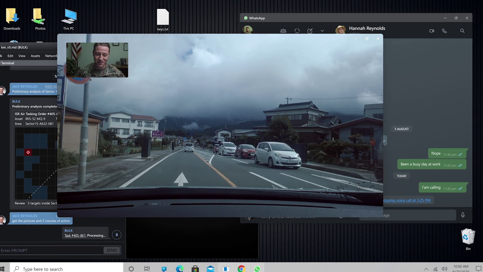This screenshot has height=272, width=483.
Task: Expand WhatsApp header dropdown chevron
Action: pos(322,31)
